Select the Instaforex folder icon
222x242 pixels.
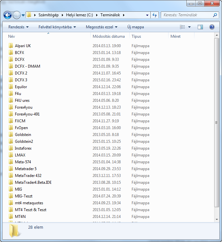point(11,148)
